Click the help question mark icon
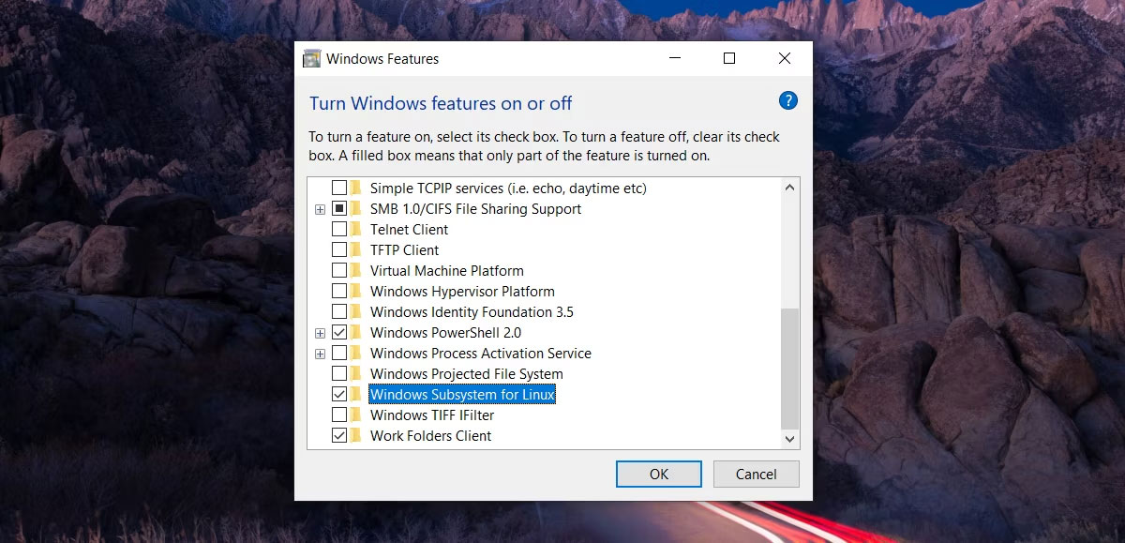1125x543 pixels. click(x=788, y=100)
